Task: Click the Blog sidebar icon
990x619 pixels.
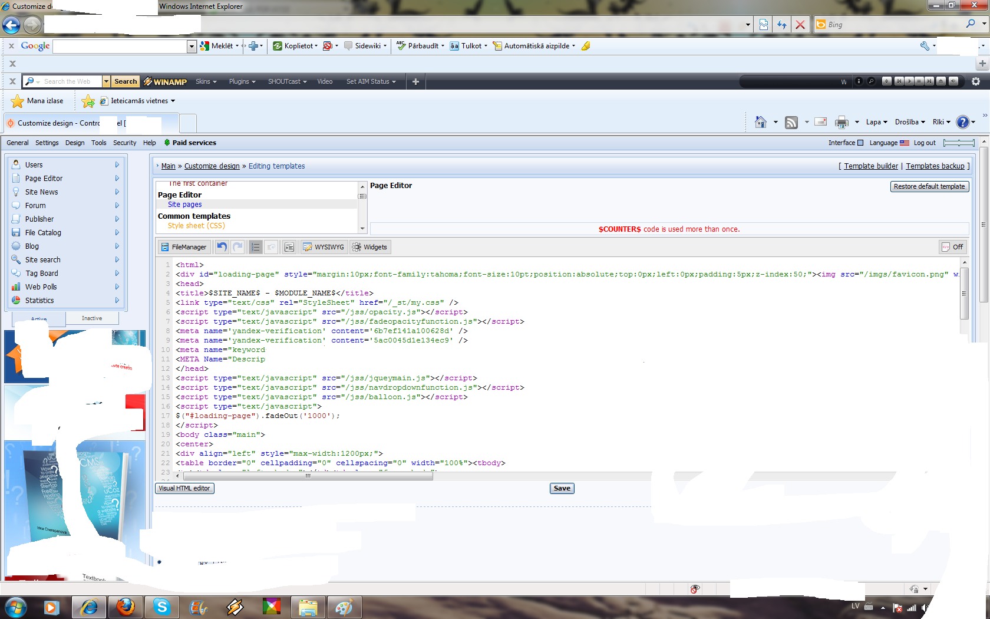Action: 16,246
